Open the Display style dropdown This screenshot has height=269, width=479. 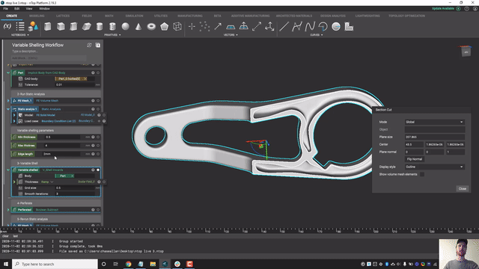[x=434, y=167]
